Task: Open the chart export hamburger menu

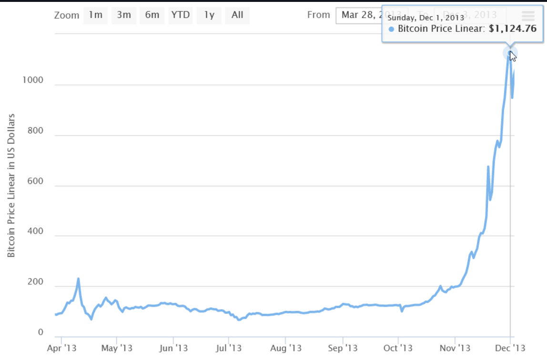Action: (x=527, y=15)
